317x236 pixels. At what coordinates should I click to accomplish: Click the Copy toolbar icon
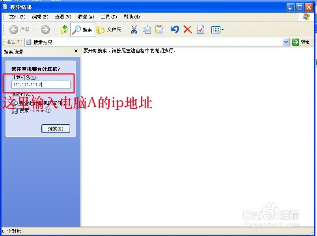147,29
